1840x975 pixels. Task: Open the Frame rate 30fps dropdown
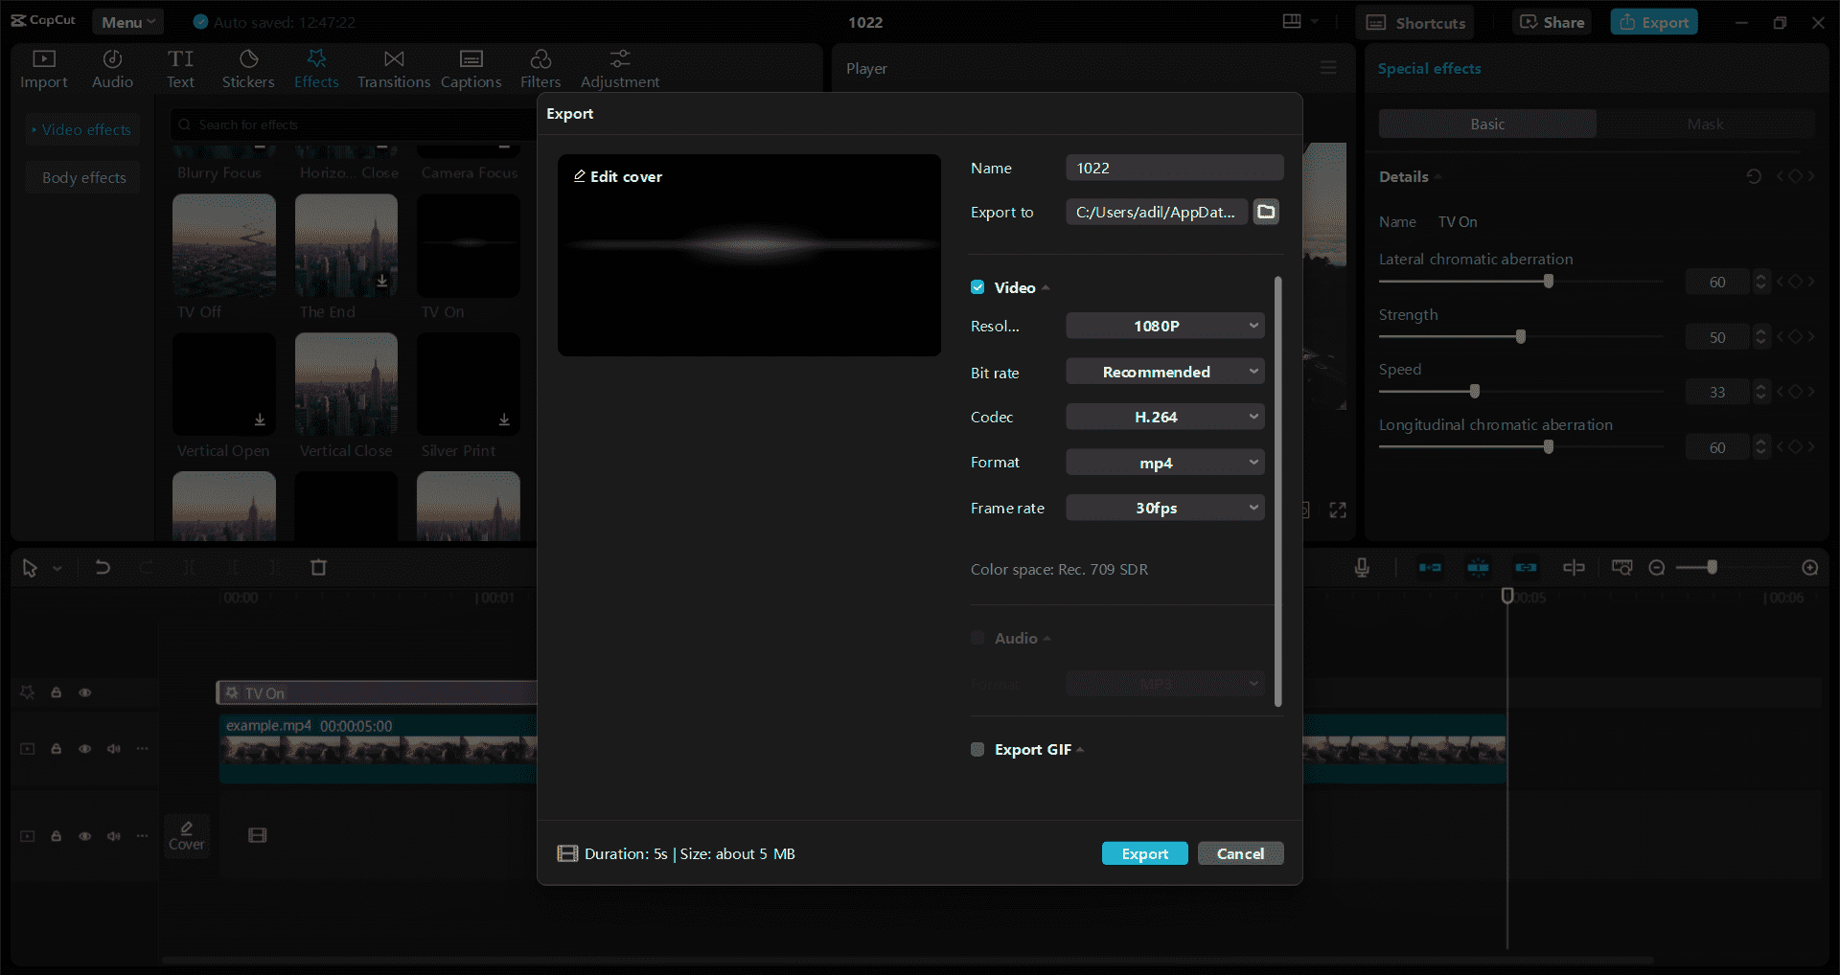(x=1164, y=508)
